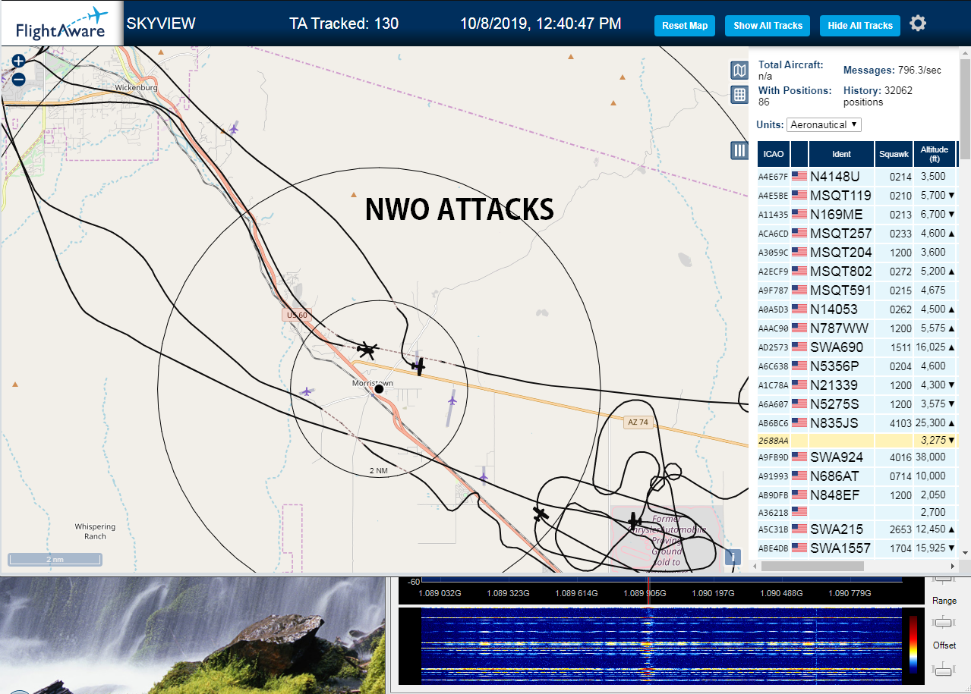Viewport: 971px width, 694px height.
Task: Select the A36218 row without ident
Action: pyautogui.click(x=858, y=512)
